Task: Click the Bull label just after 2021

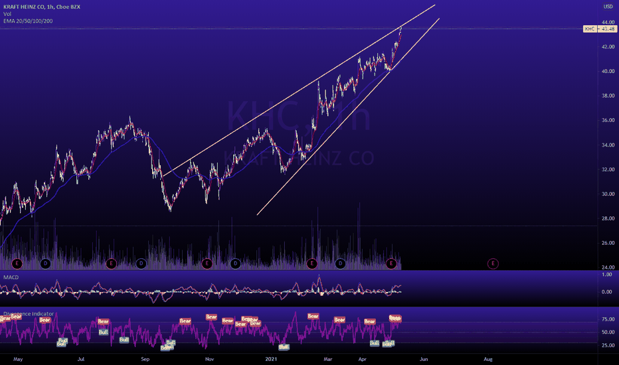Action: (284, 347)
